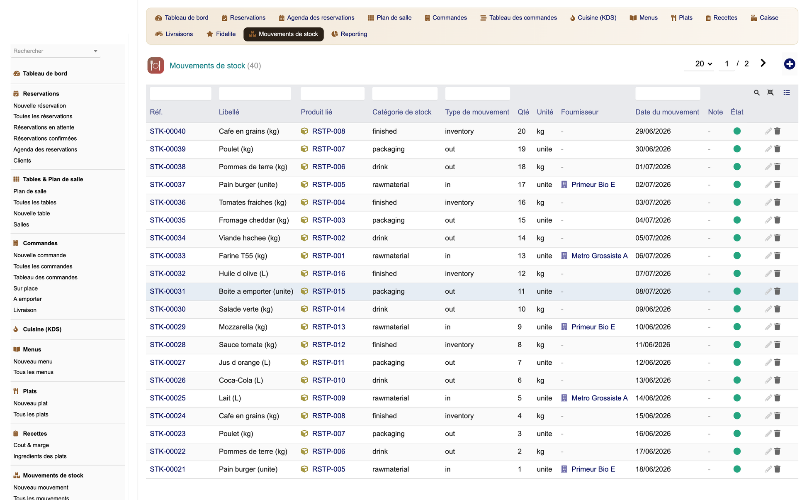Screen dimensions: 807x500
Task: Open the Fidelite tab
Action: click(221, 34)
